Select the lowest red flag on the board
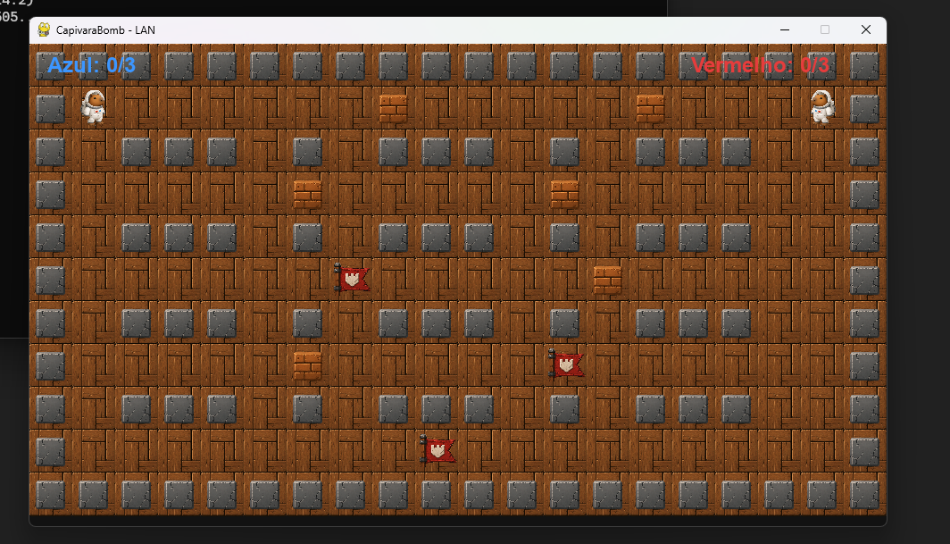950x544 pixels. pyautogui.click(x=437, y=449)
